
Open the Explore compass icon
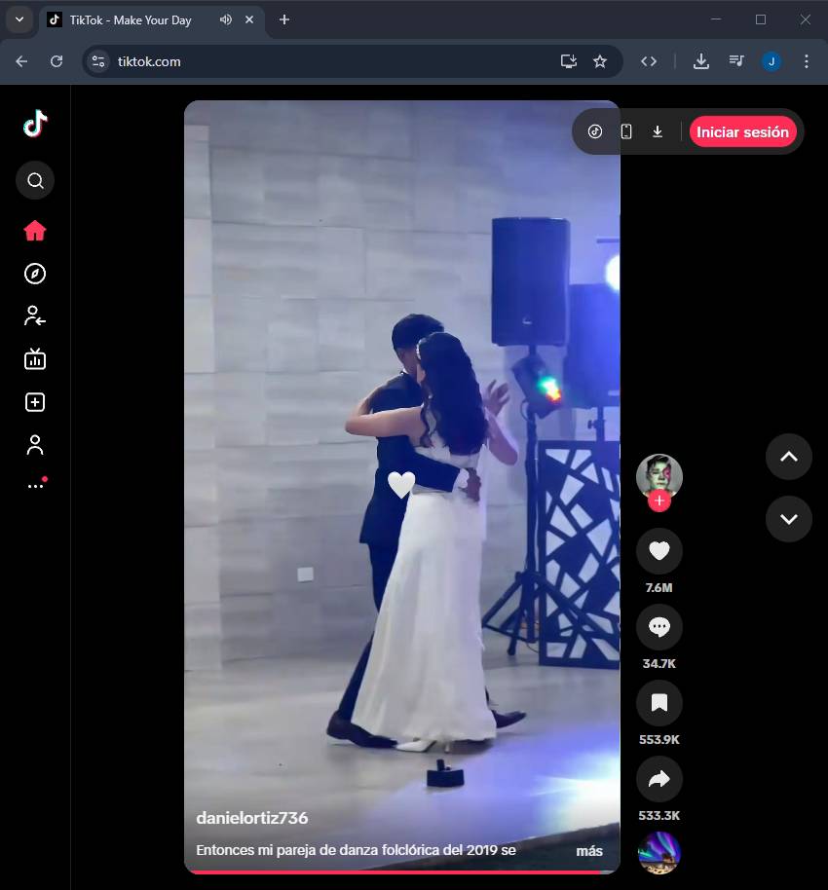pyautogui.click(x=35, y=274)
